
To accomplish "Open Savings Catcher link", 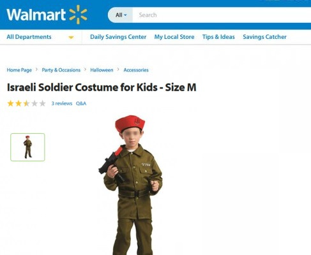I will tap(264, 37).
